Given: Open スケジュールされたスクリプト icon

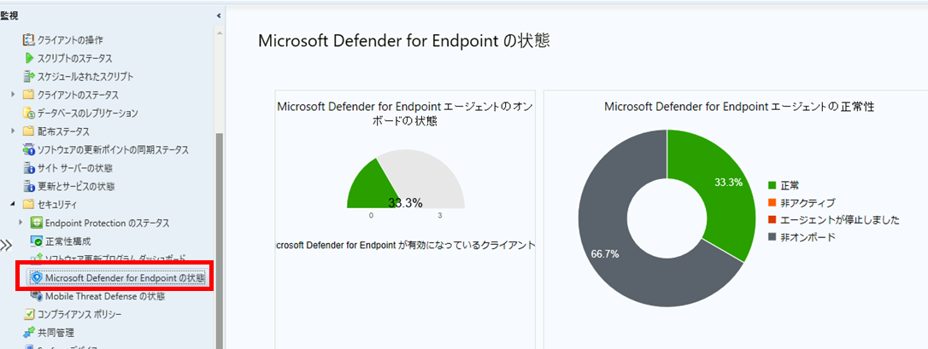Looking at the screenshot, I should (29, 76).
